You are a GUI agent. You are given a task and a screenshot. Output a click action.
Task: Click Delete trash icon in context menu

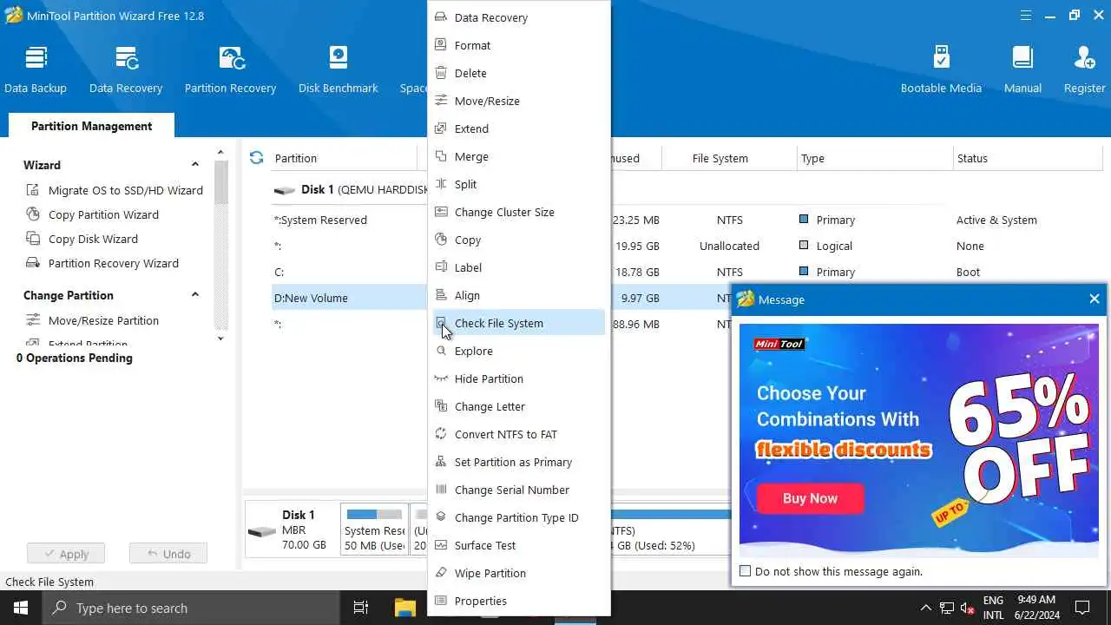click(x=441, y=73)
